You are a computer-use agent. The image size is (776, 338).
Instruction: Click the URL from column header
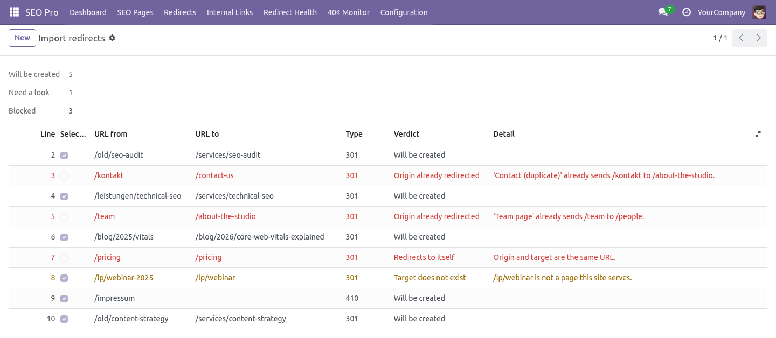tap(110, 134)
